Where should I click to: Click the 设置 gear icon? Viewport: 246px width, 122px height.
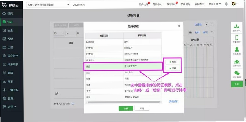click(4, 98)
